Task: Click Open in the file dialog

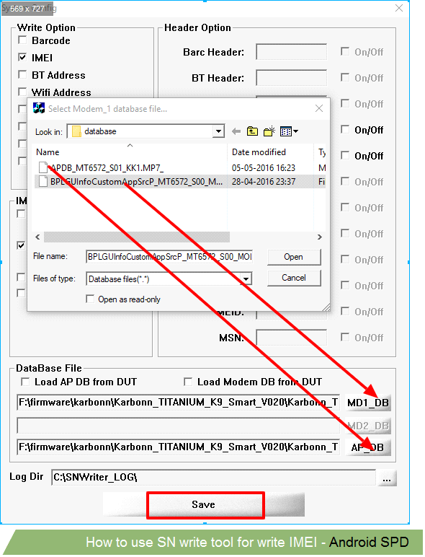Action: point(294,257)
